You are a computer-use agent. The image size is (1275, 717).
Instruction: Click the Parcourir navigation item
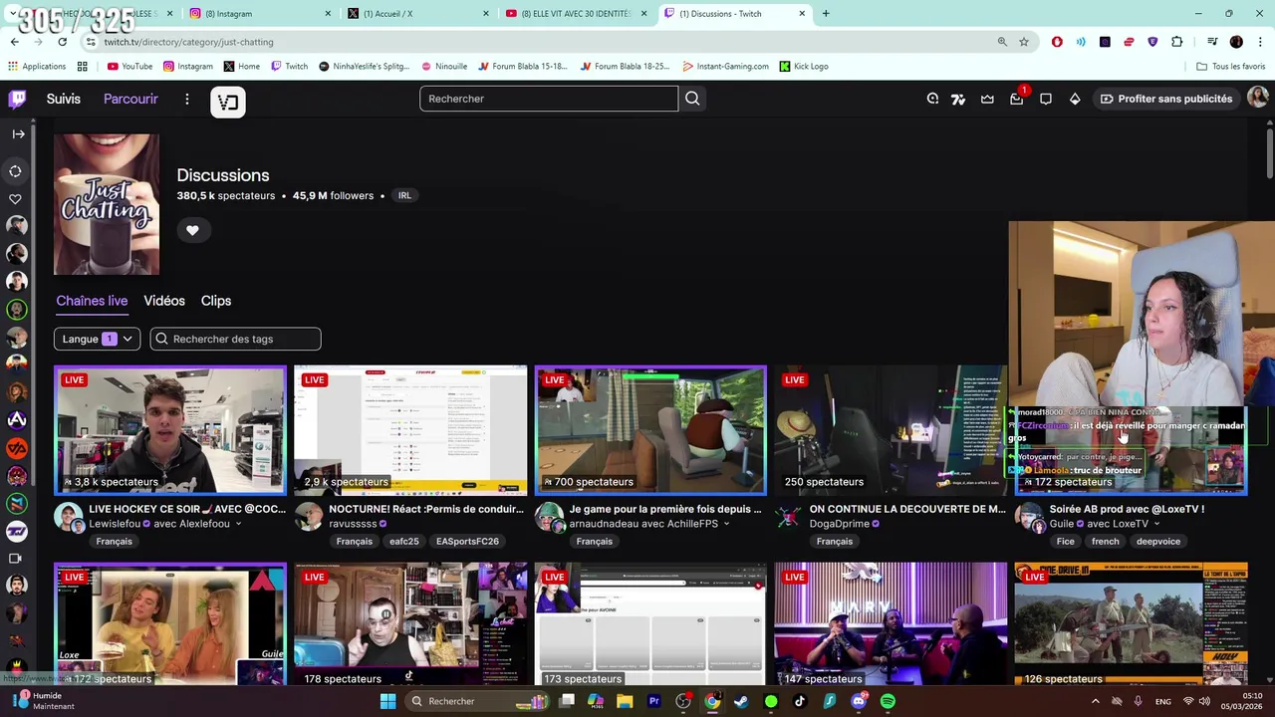[130, 99]
